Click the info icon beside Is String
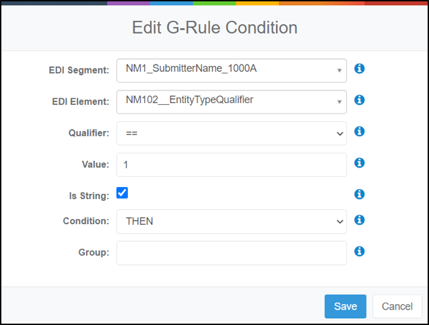The height and width of the screenshot is (325, 429). pyautogui.click(x=359, y=194)
